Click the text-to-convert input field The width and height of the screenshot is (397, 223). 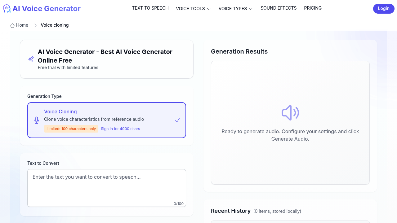pos(107,186)
